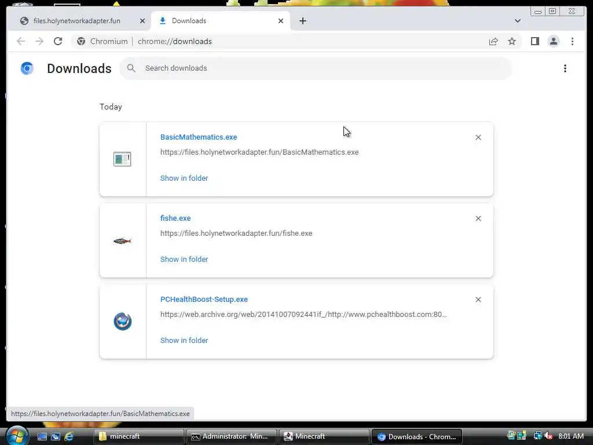593x445 pixels.
Task: Open PCHealthBoost-Setup.exe file link
Action: (204, 300)
